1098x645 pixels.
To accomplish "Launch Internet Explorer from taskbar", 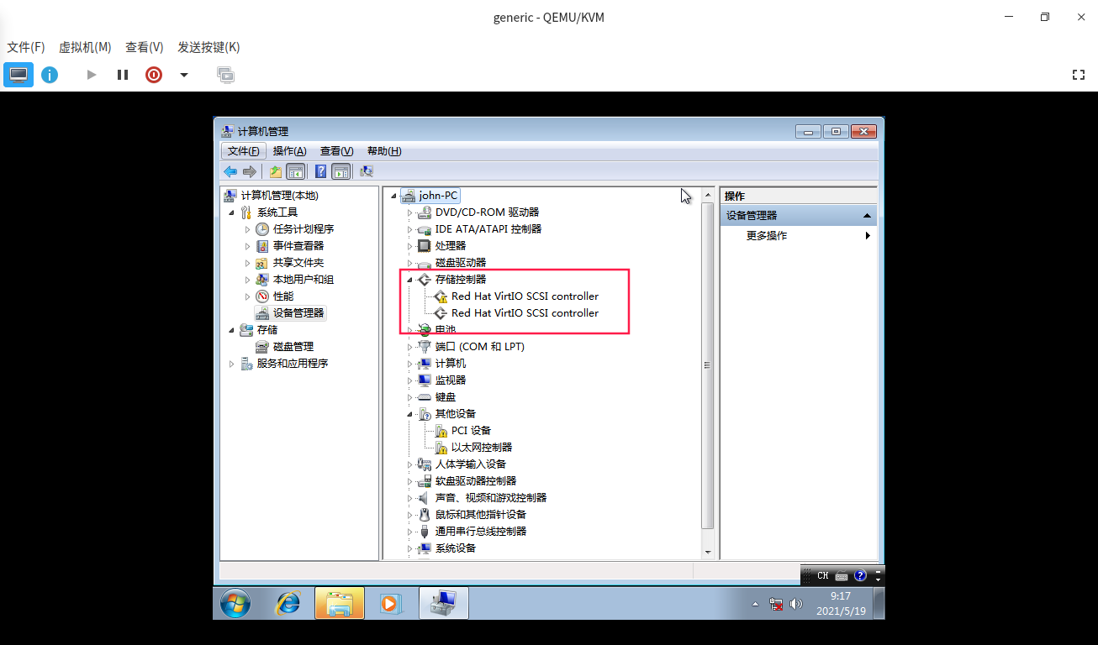I will (x=288, y=603).
